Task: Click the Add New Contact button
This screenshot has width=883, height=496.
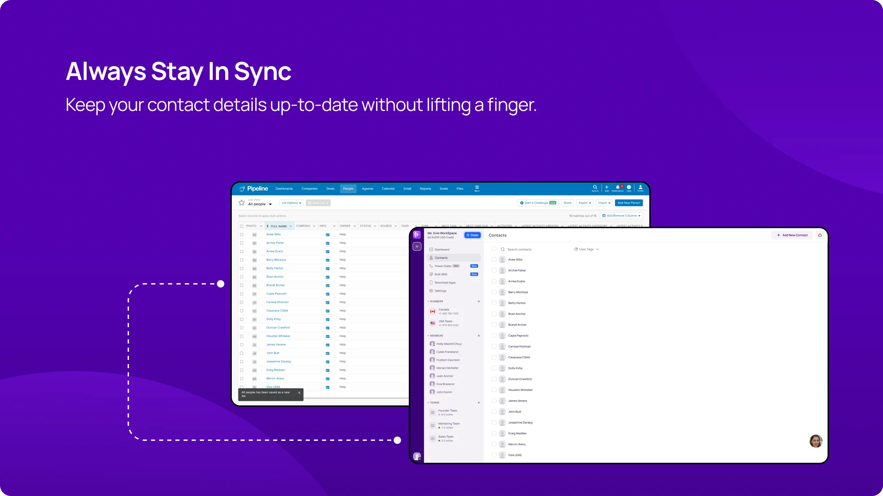Action: [792, 235]
